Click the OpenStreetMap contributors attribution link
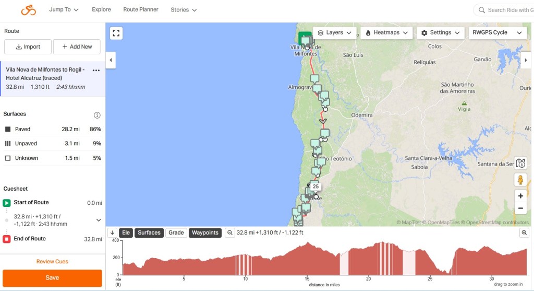The image size is (534, 291). point(497,223)
